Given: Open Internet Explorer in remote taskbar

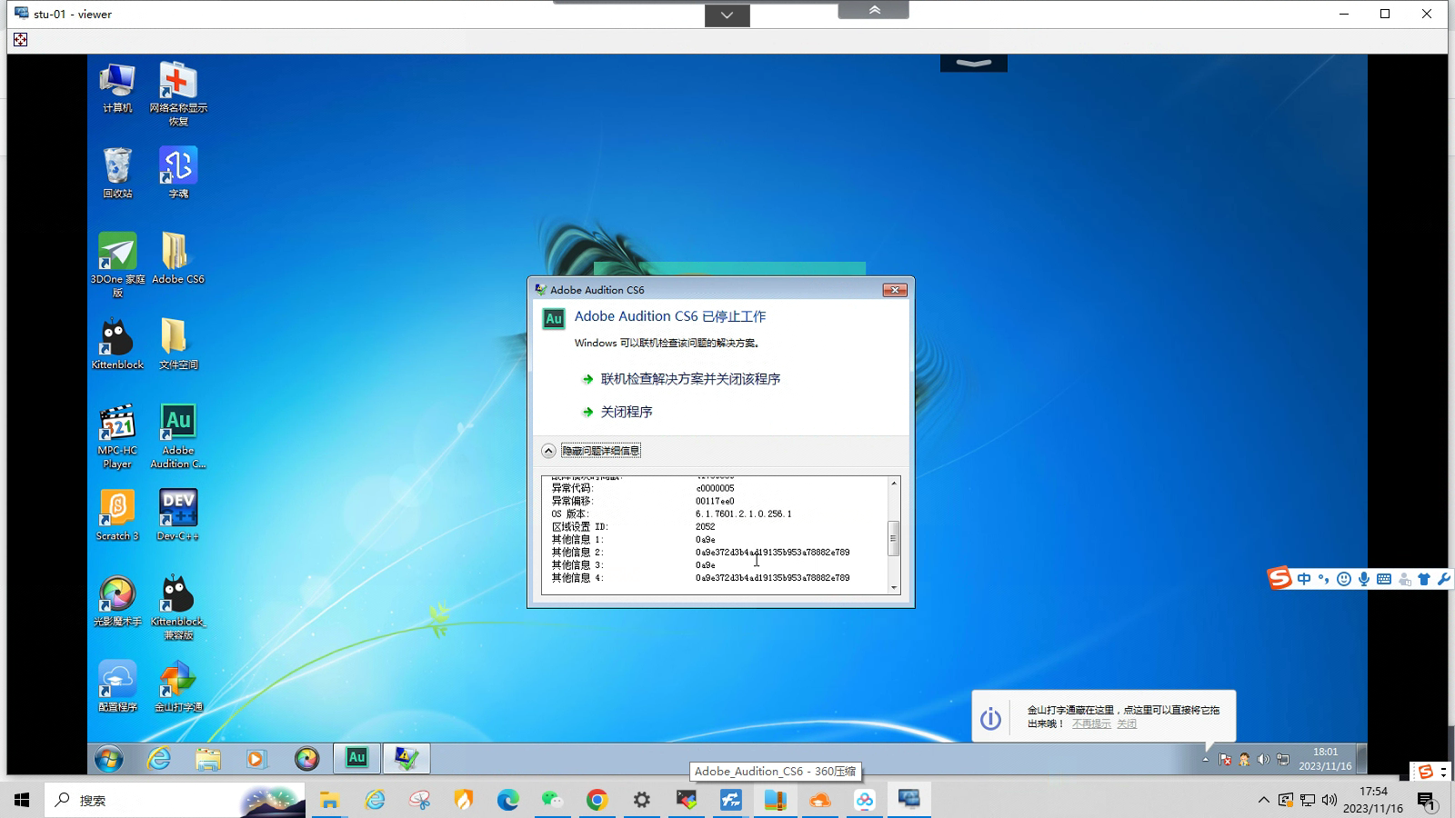Looking at the screenshot, I should tap(159, 758).
